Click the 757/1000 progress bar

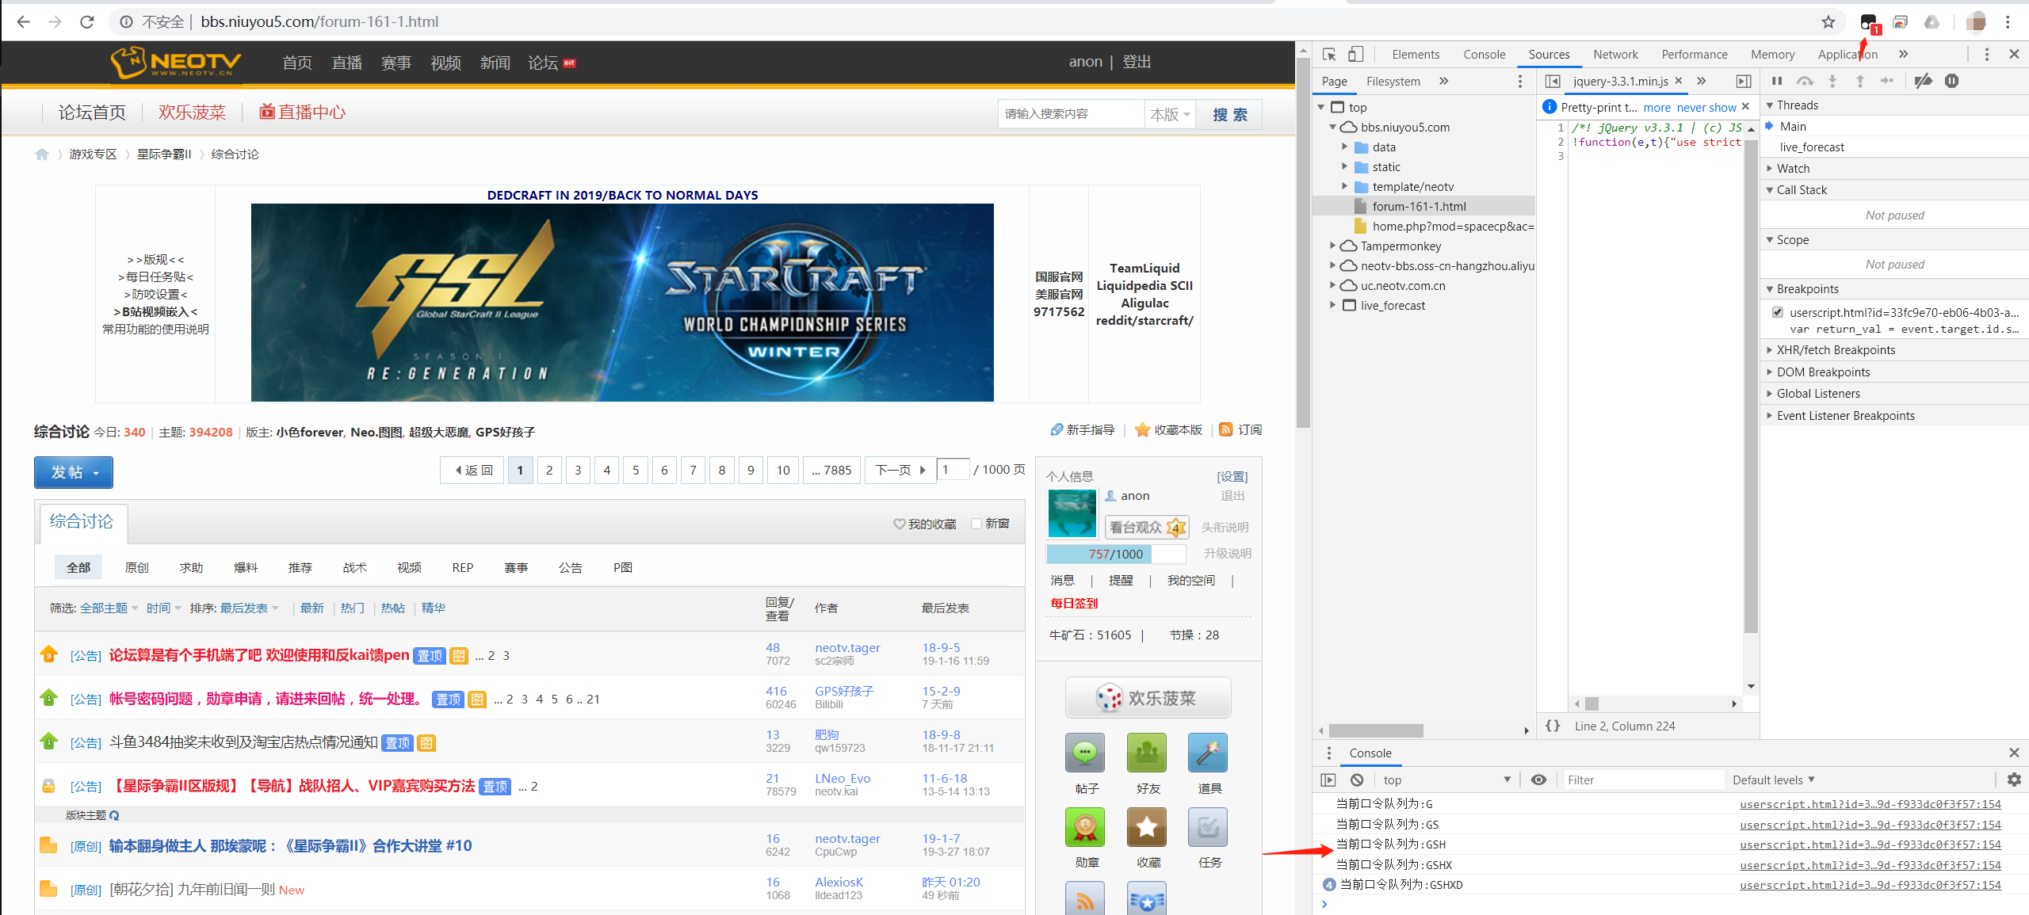pos(1115,554)
